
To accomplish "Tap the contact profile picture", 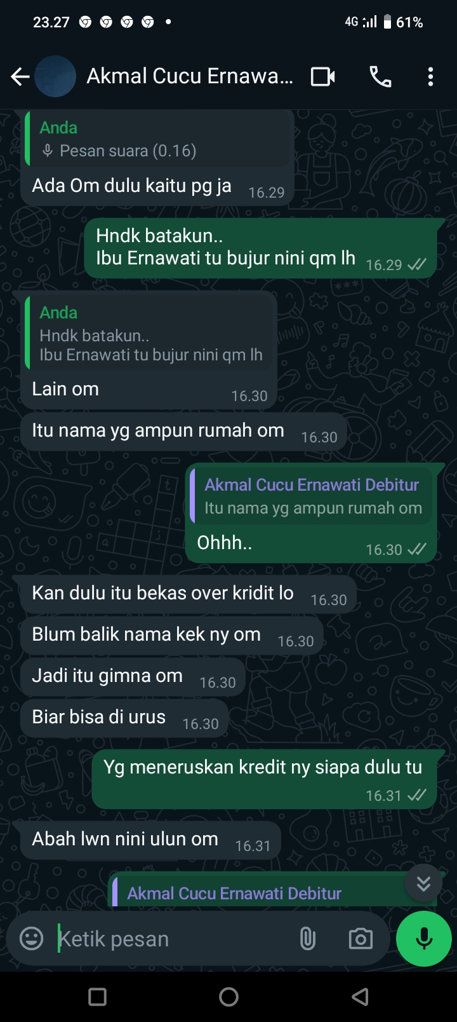I will [x=55, y=77].
